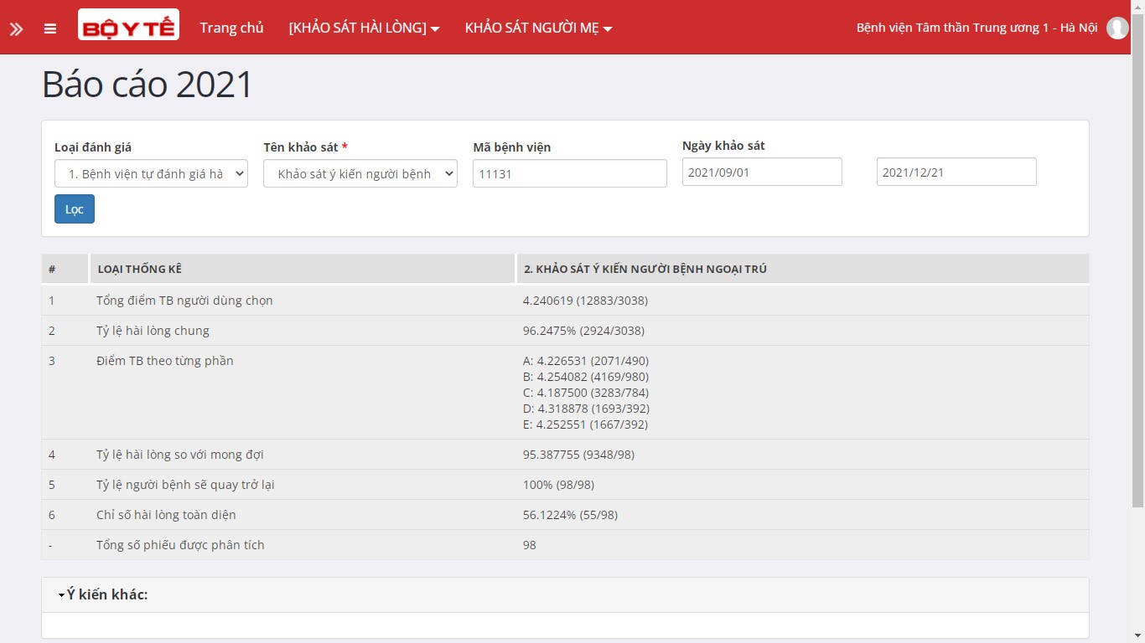This screenshot has height=643, width=1145.
Task: Click the user avatar icon
Action: 1117,28
